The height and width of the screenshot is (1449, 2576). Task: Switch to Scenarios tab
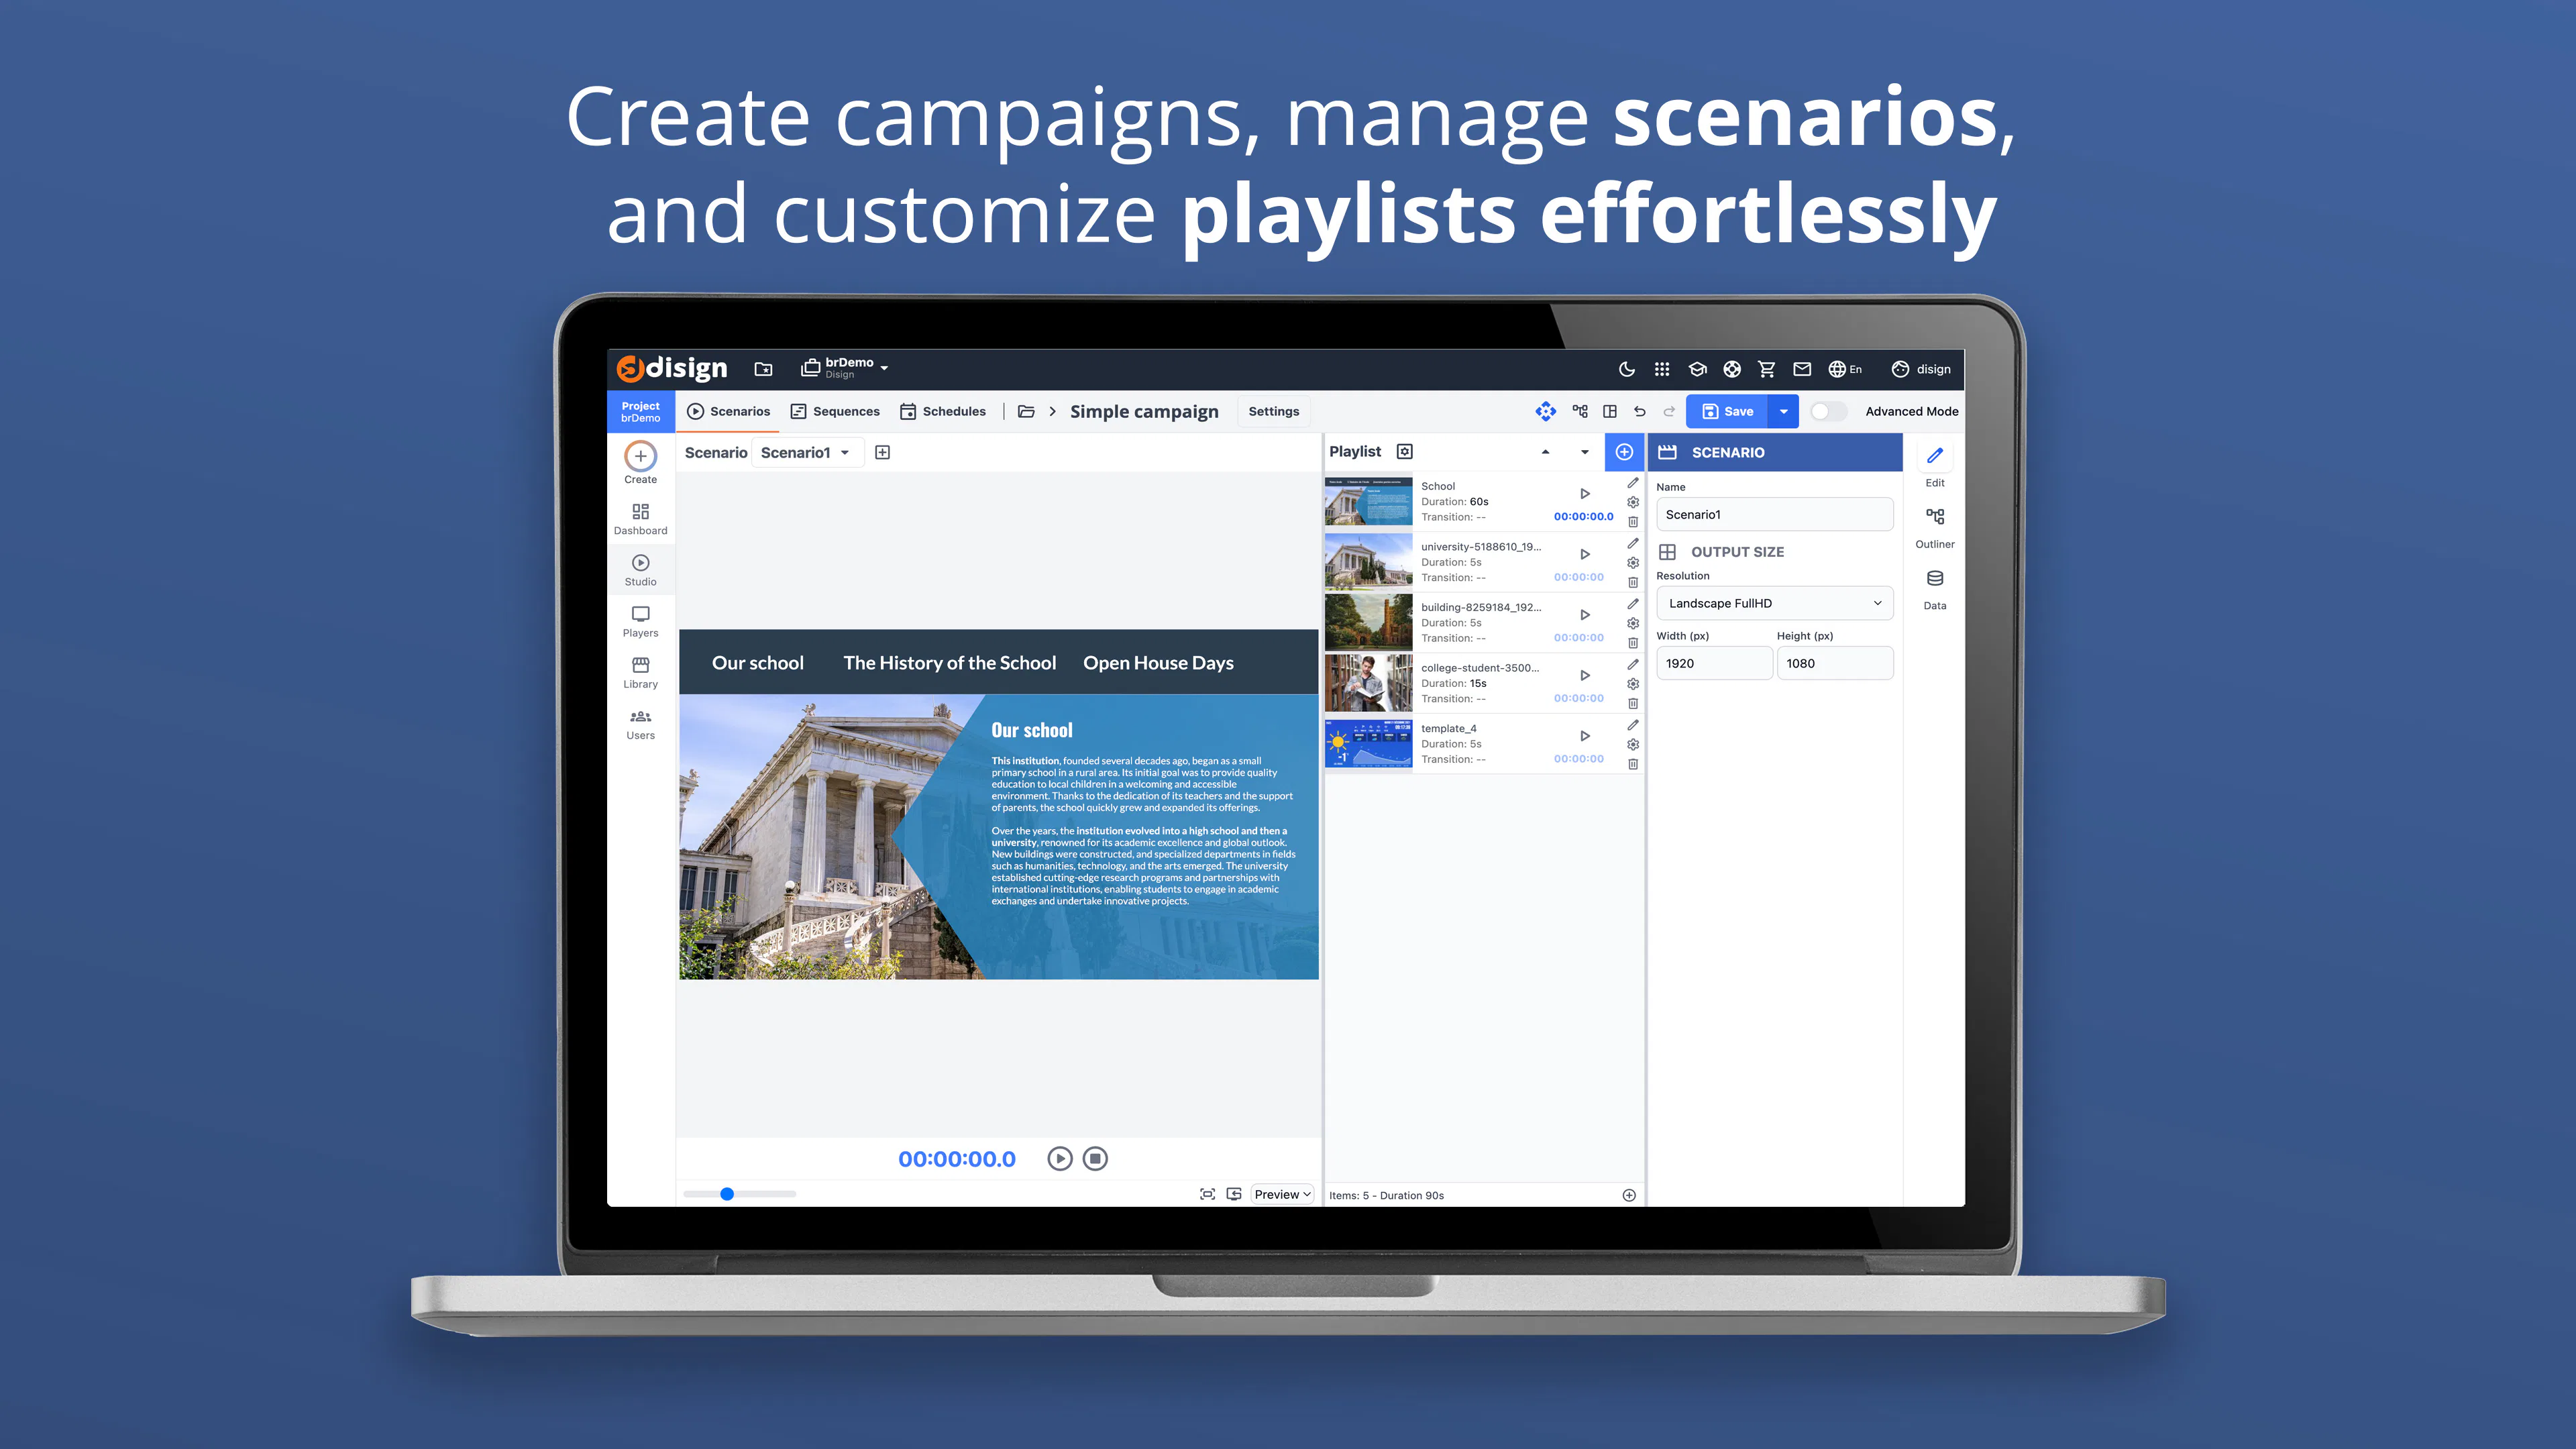point(729,411)
